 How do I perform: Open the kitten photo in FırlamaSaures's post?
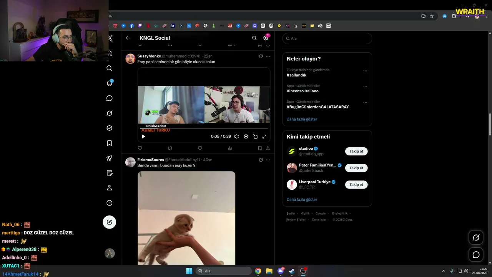186,218
